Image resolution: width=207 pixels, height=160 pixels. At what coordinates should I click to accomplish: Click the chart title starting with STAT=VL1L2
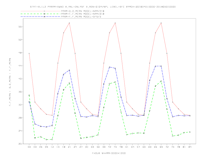103,7
